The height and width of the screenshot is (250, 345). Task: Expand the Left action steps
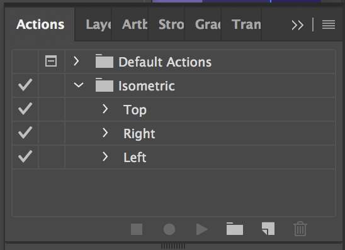pos(105,156)
